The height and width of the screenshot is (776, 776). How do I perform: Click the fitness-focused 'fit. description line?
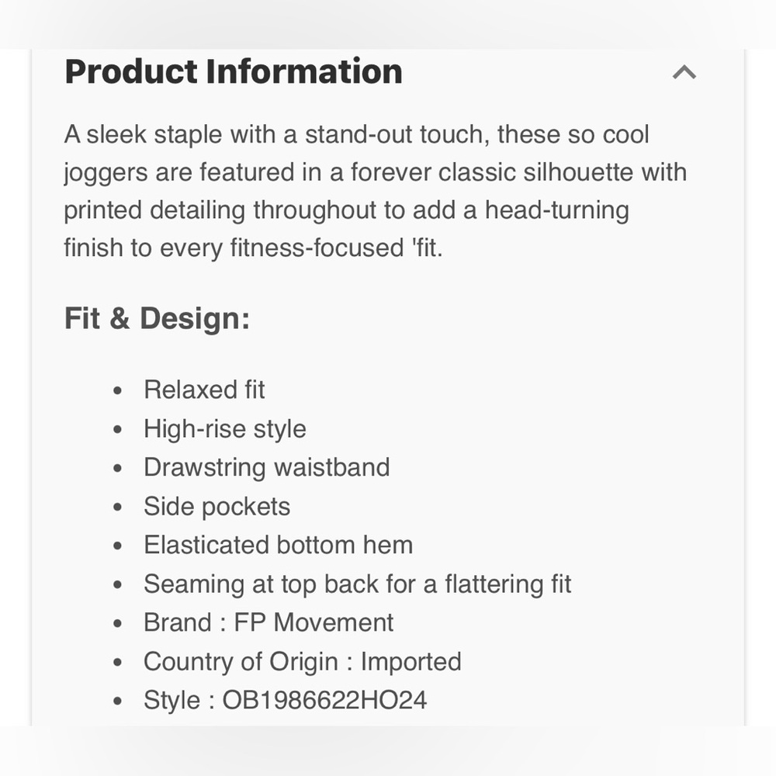[x=254, y=248]
